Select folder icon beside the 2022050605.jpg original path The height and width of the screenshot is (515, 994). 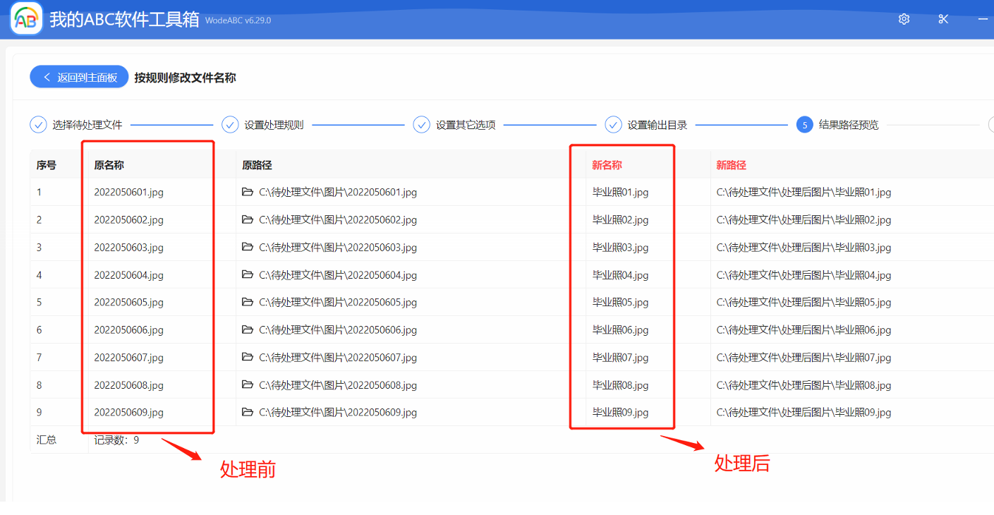pyautogui.click(x=247, y=302)
